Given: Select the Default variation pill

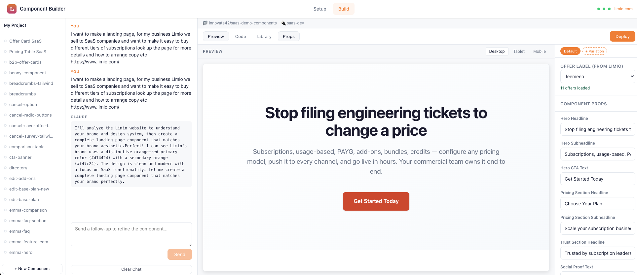Looking at the screenshot, I should (x=570, y=51).
